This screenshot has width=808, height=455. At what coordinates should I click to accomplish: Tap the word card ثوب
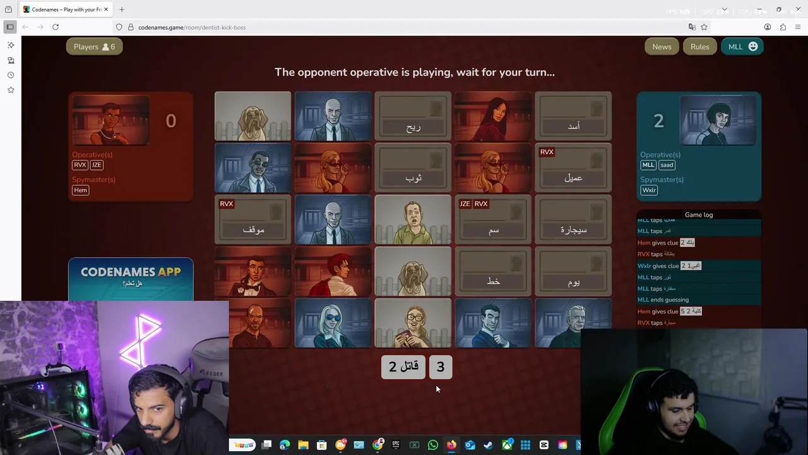413,168
